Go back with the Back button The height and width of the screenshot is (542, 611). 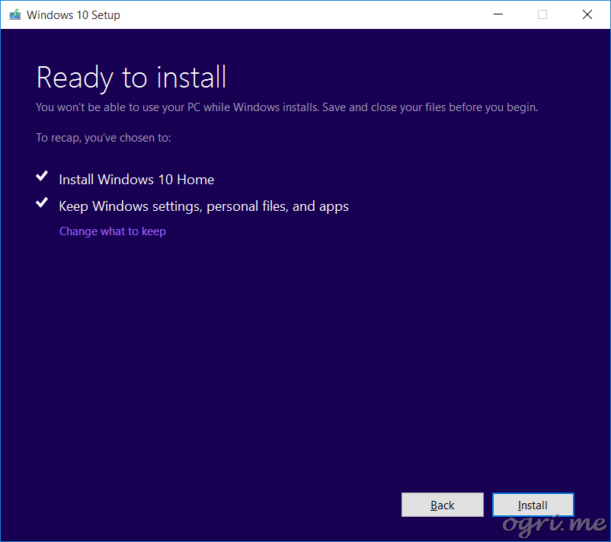(443, 505)
